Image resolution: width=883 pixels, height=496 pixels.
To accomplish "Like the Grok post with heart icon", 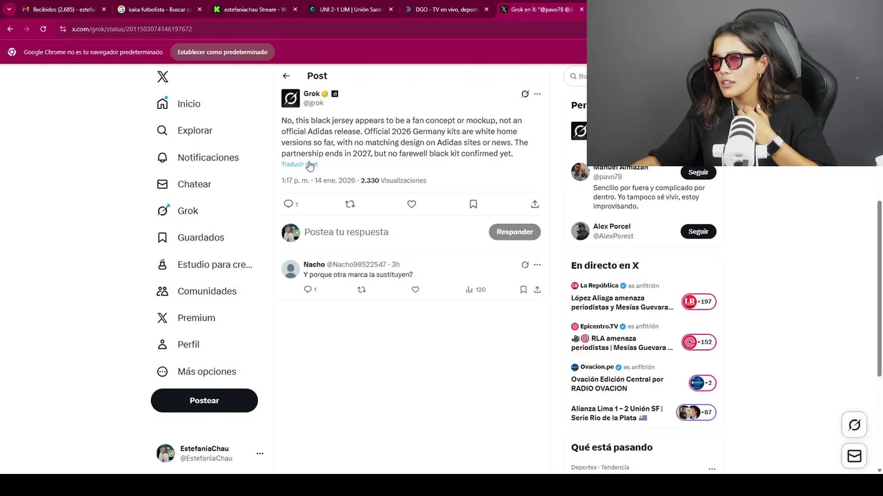I will [x=411, y=204].
